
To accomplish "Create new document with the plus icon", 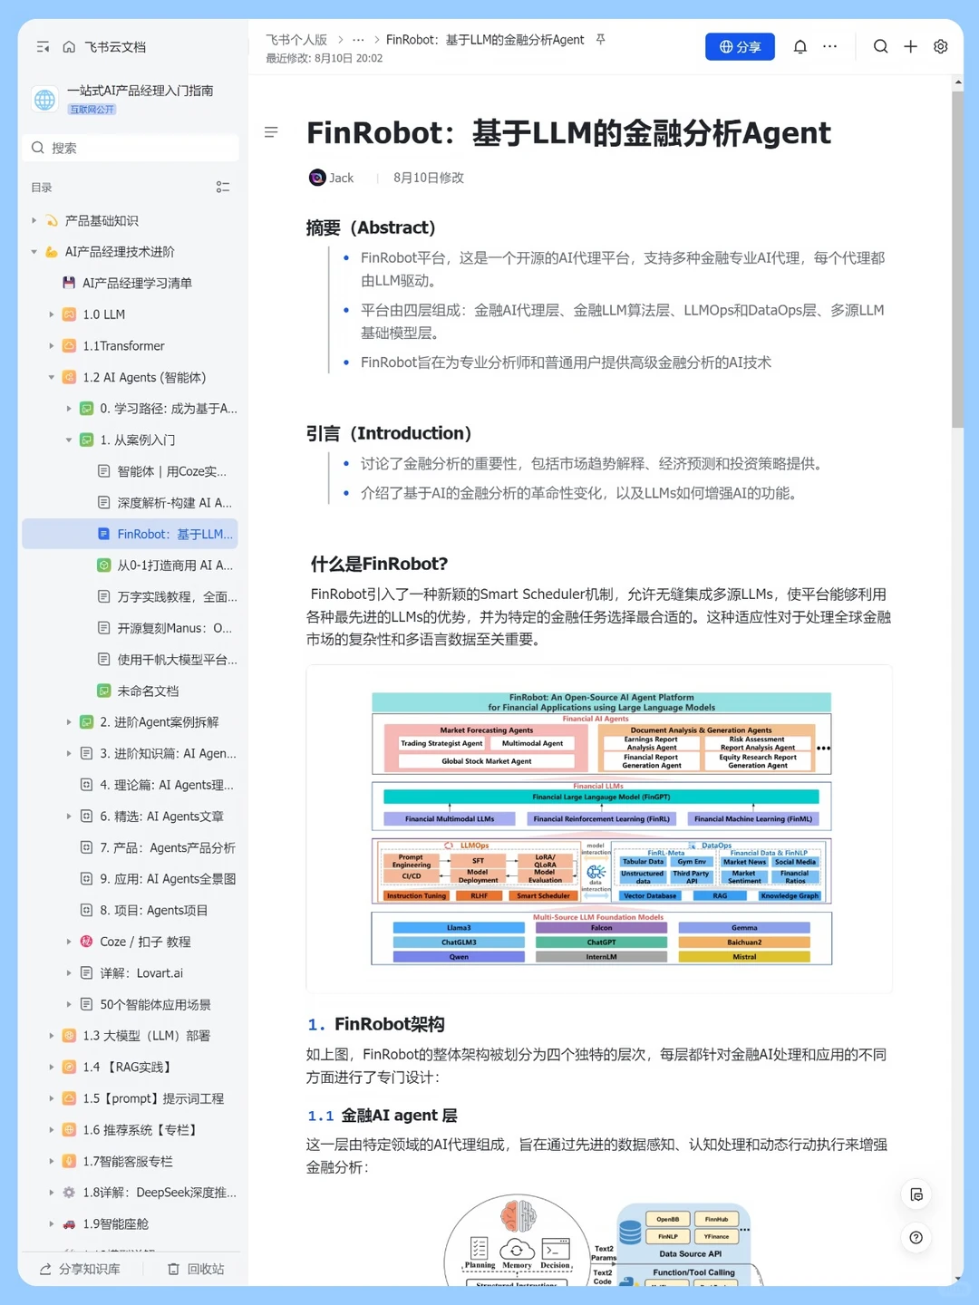I will 911,47.
